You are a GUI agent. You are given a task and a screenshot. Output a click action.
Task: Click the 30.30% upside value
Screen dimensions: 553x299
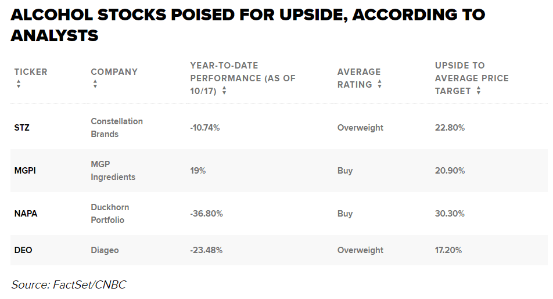[450, 214]
